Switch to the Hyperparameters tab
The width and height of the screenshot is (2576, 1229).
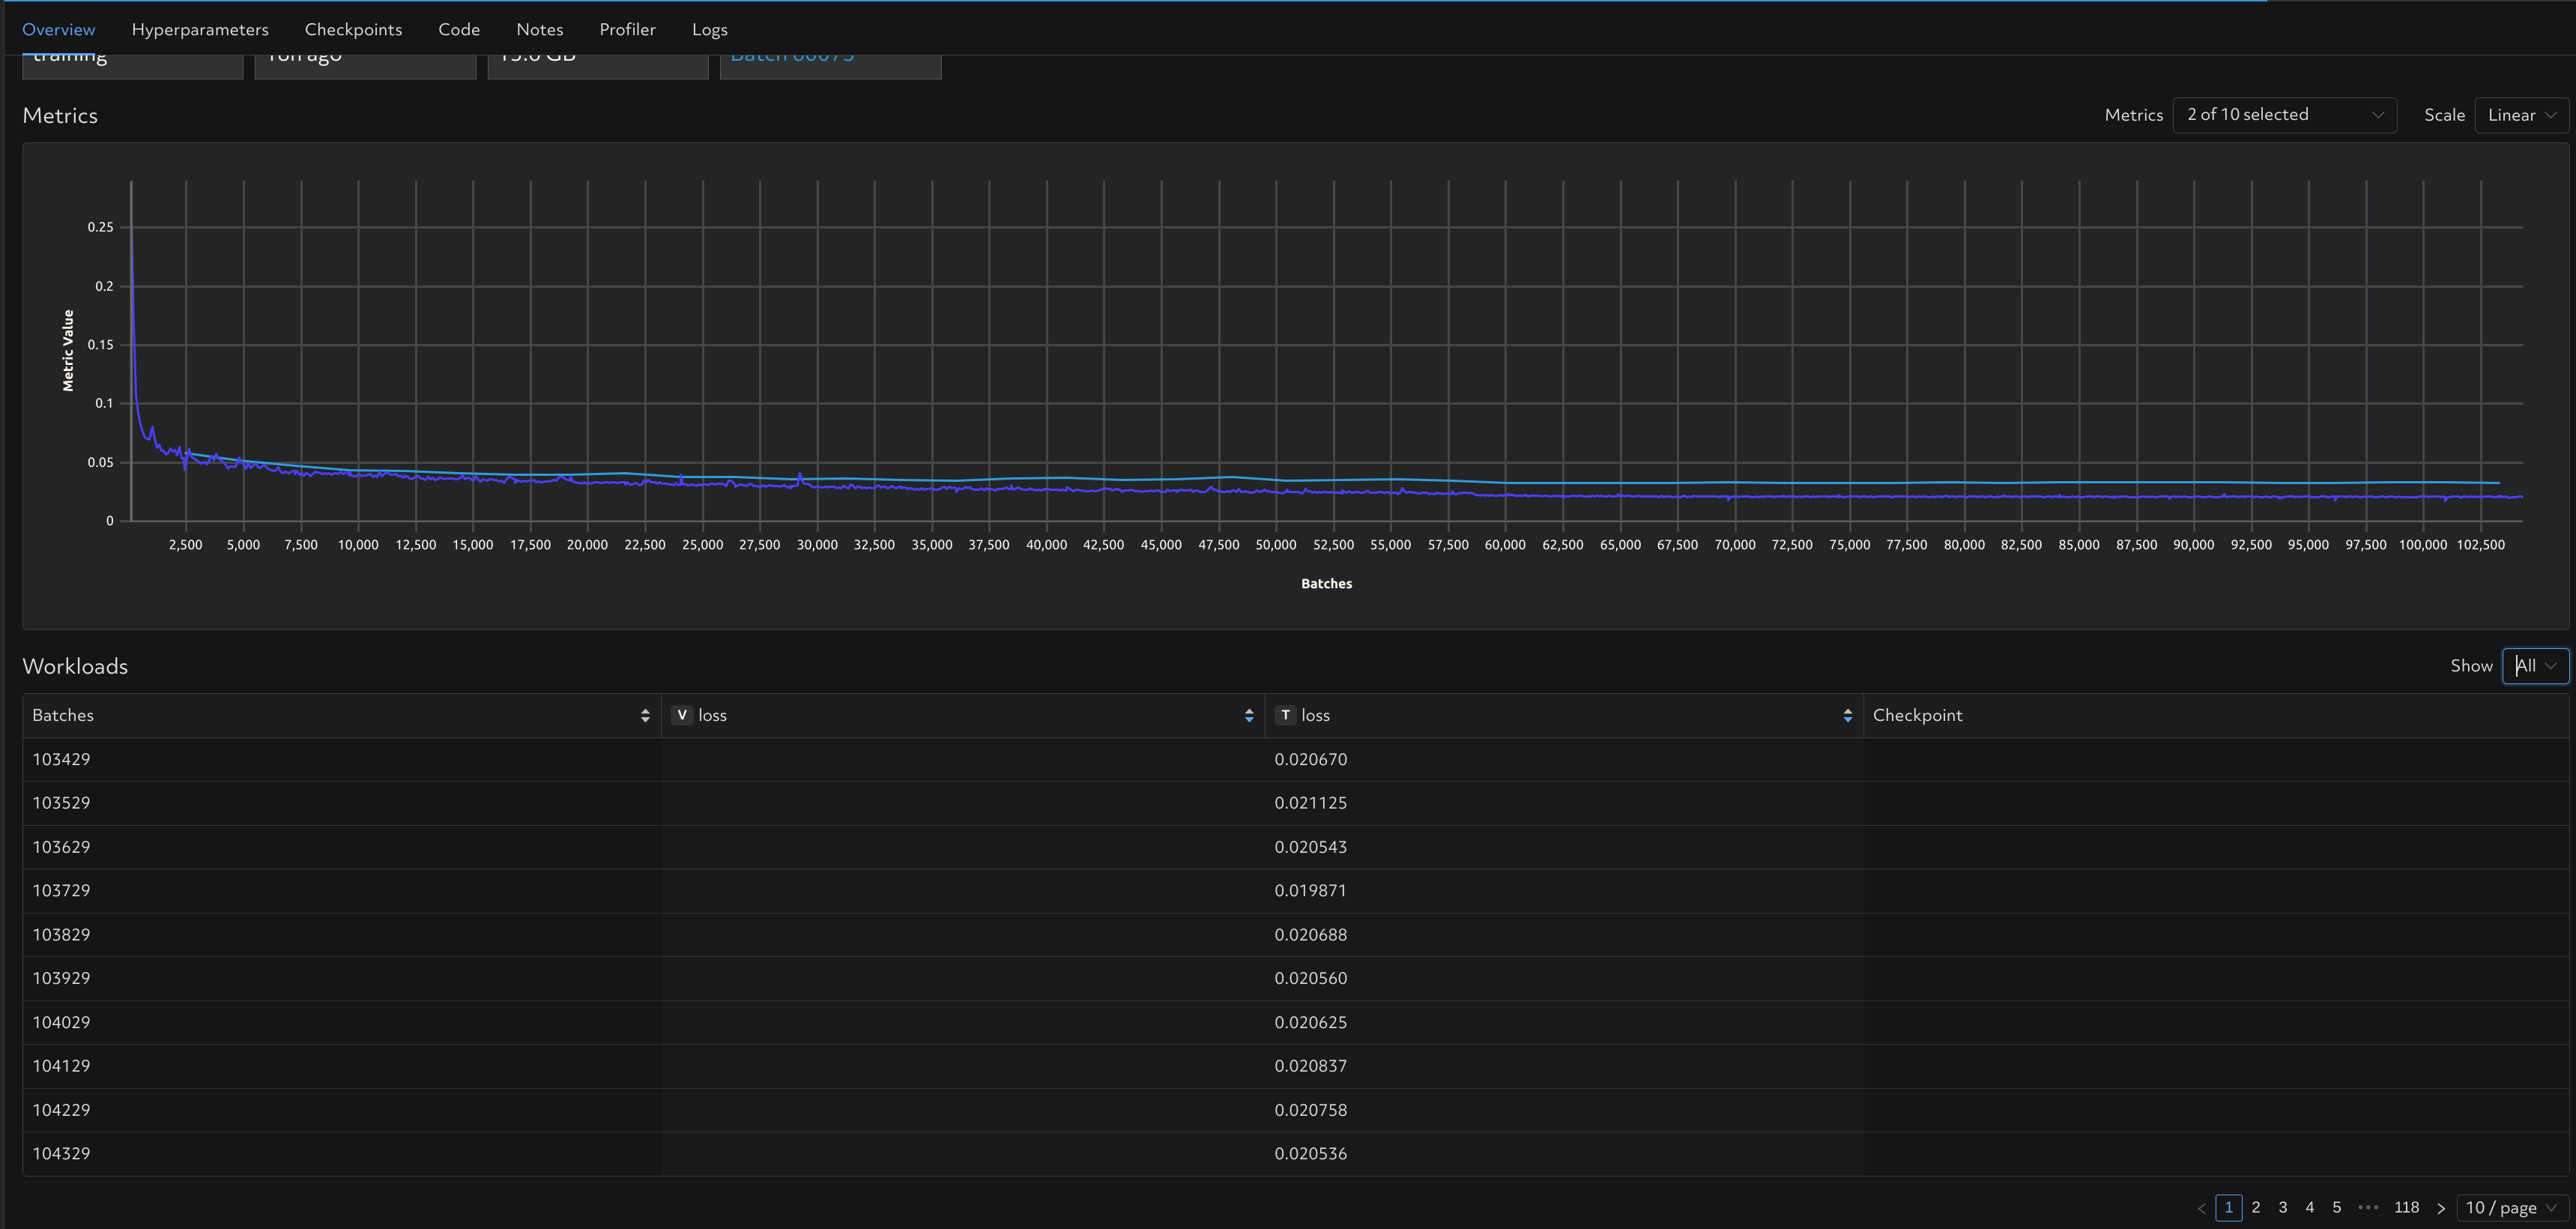[x=200, y=29]
